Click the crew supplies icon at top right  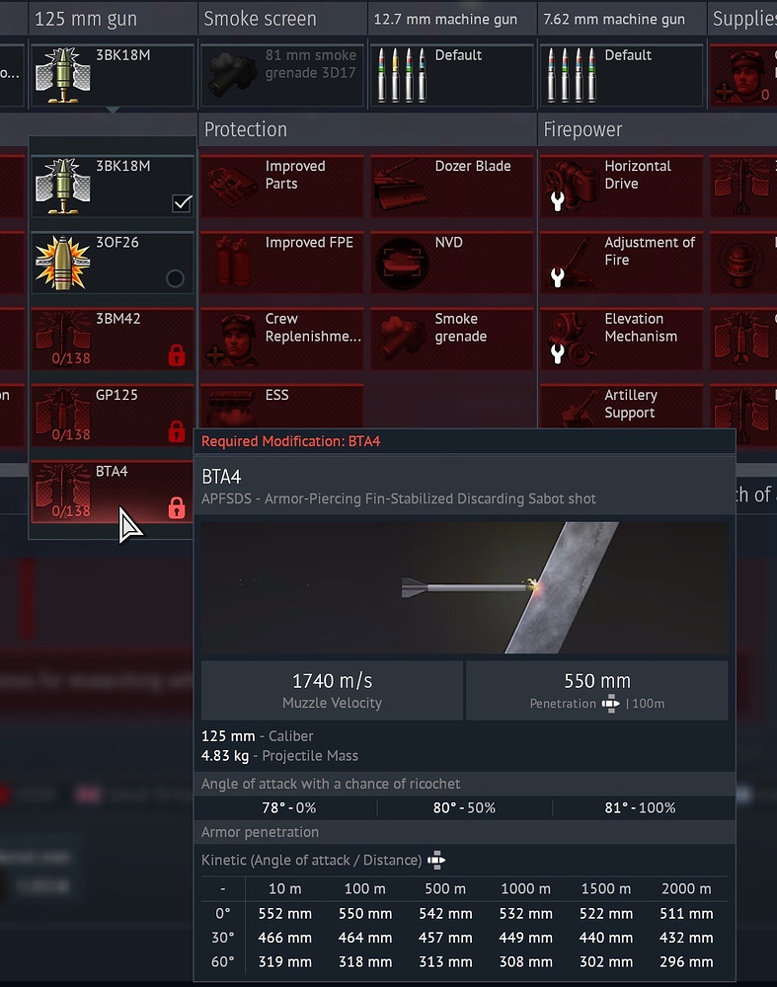tap(743, 75)
